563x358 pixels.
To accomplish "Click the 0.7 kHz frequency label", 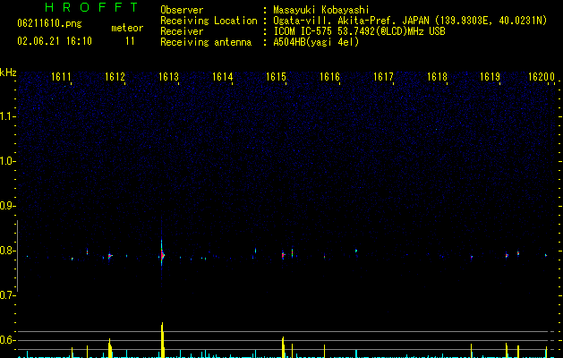I will 7,295.
